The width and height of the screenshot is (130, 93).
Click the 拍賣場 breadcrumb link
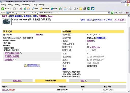5,16
